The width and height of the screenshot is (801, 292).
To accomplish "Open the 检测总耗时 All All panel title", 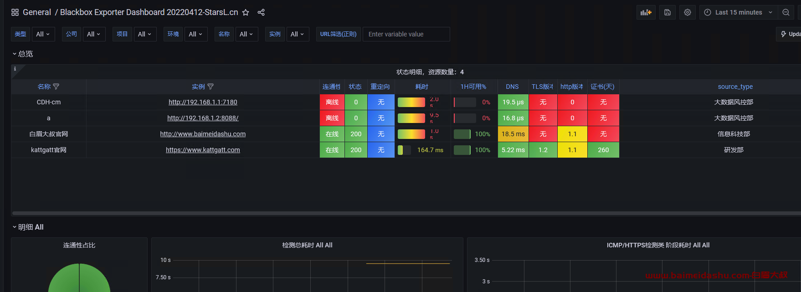I will [x=307, y=245].
